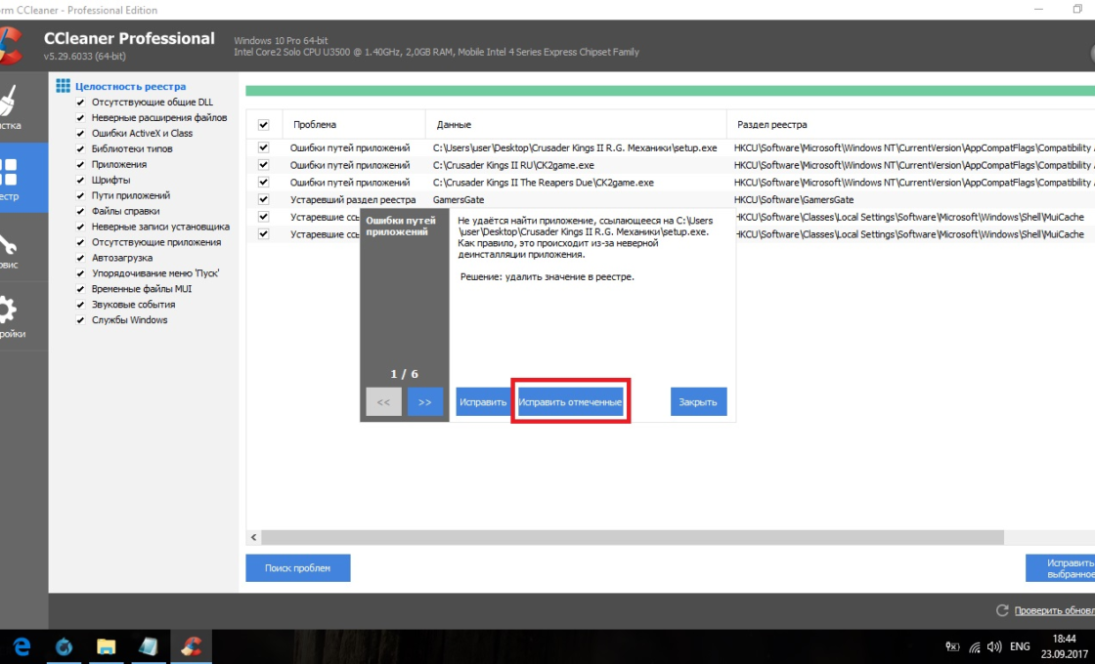Open the ENG language switcher in taskbar
1095x664 pixels.
click(1020, 646)
